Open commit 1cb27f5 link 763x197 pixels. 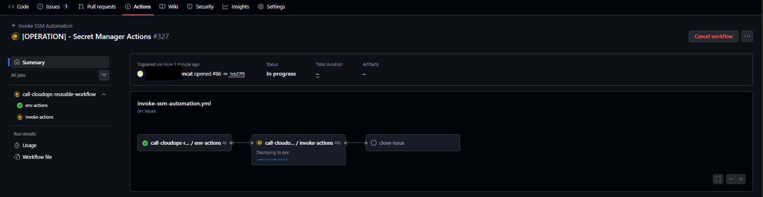[237, 74]
